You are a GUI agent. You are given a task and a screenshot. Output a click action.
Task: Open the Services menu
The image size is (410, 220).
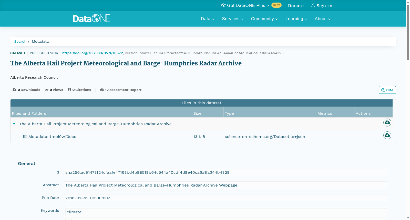233,19
